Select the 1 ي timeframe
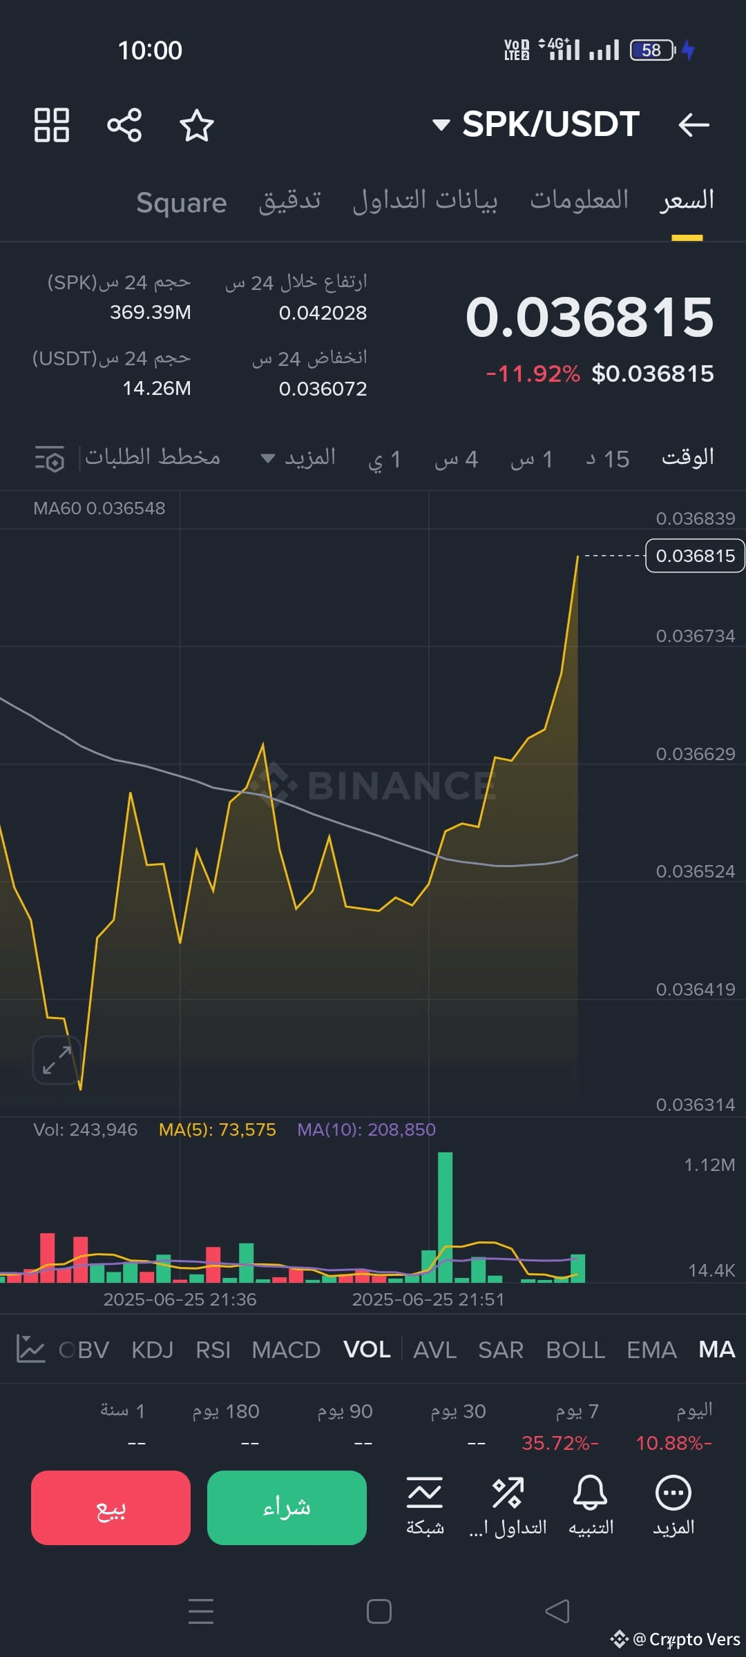Screen dimensions: 746x1657 click(x=384, y=459)
